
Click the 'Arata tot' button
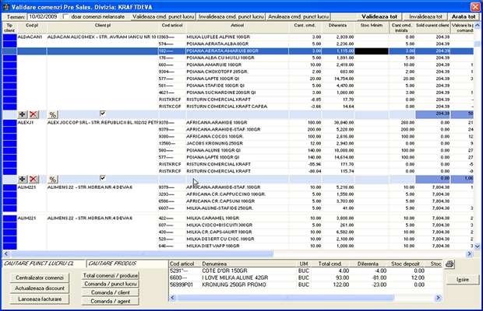[x=464, y=16]
